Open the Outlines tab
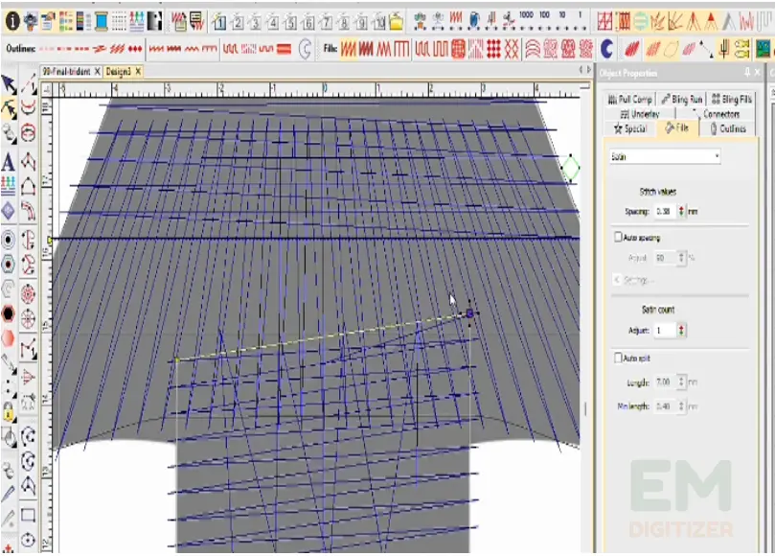 pyautogui.click(x=727, y=128)
